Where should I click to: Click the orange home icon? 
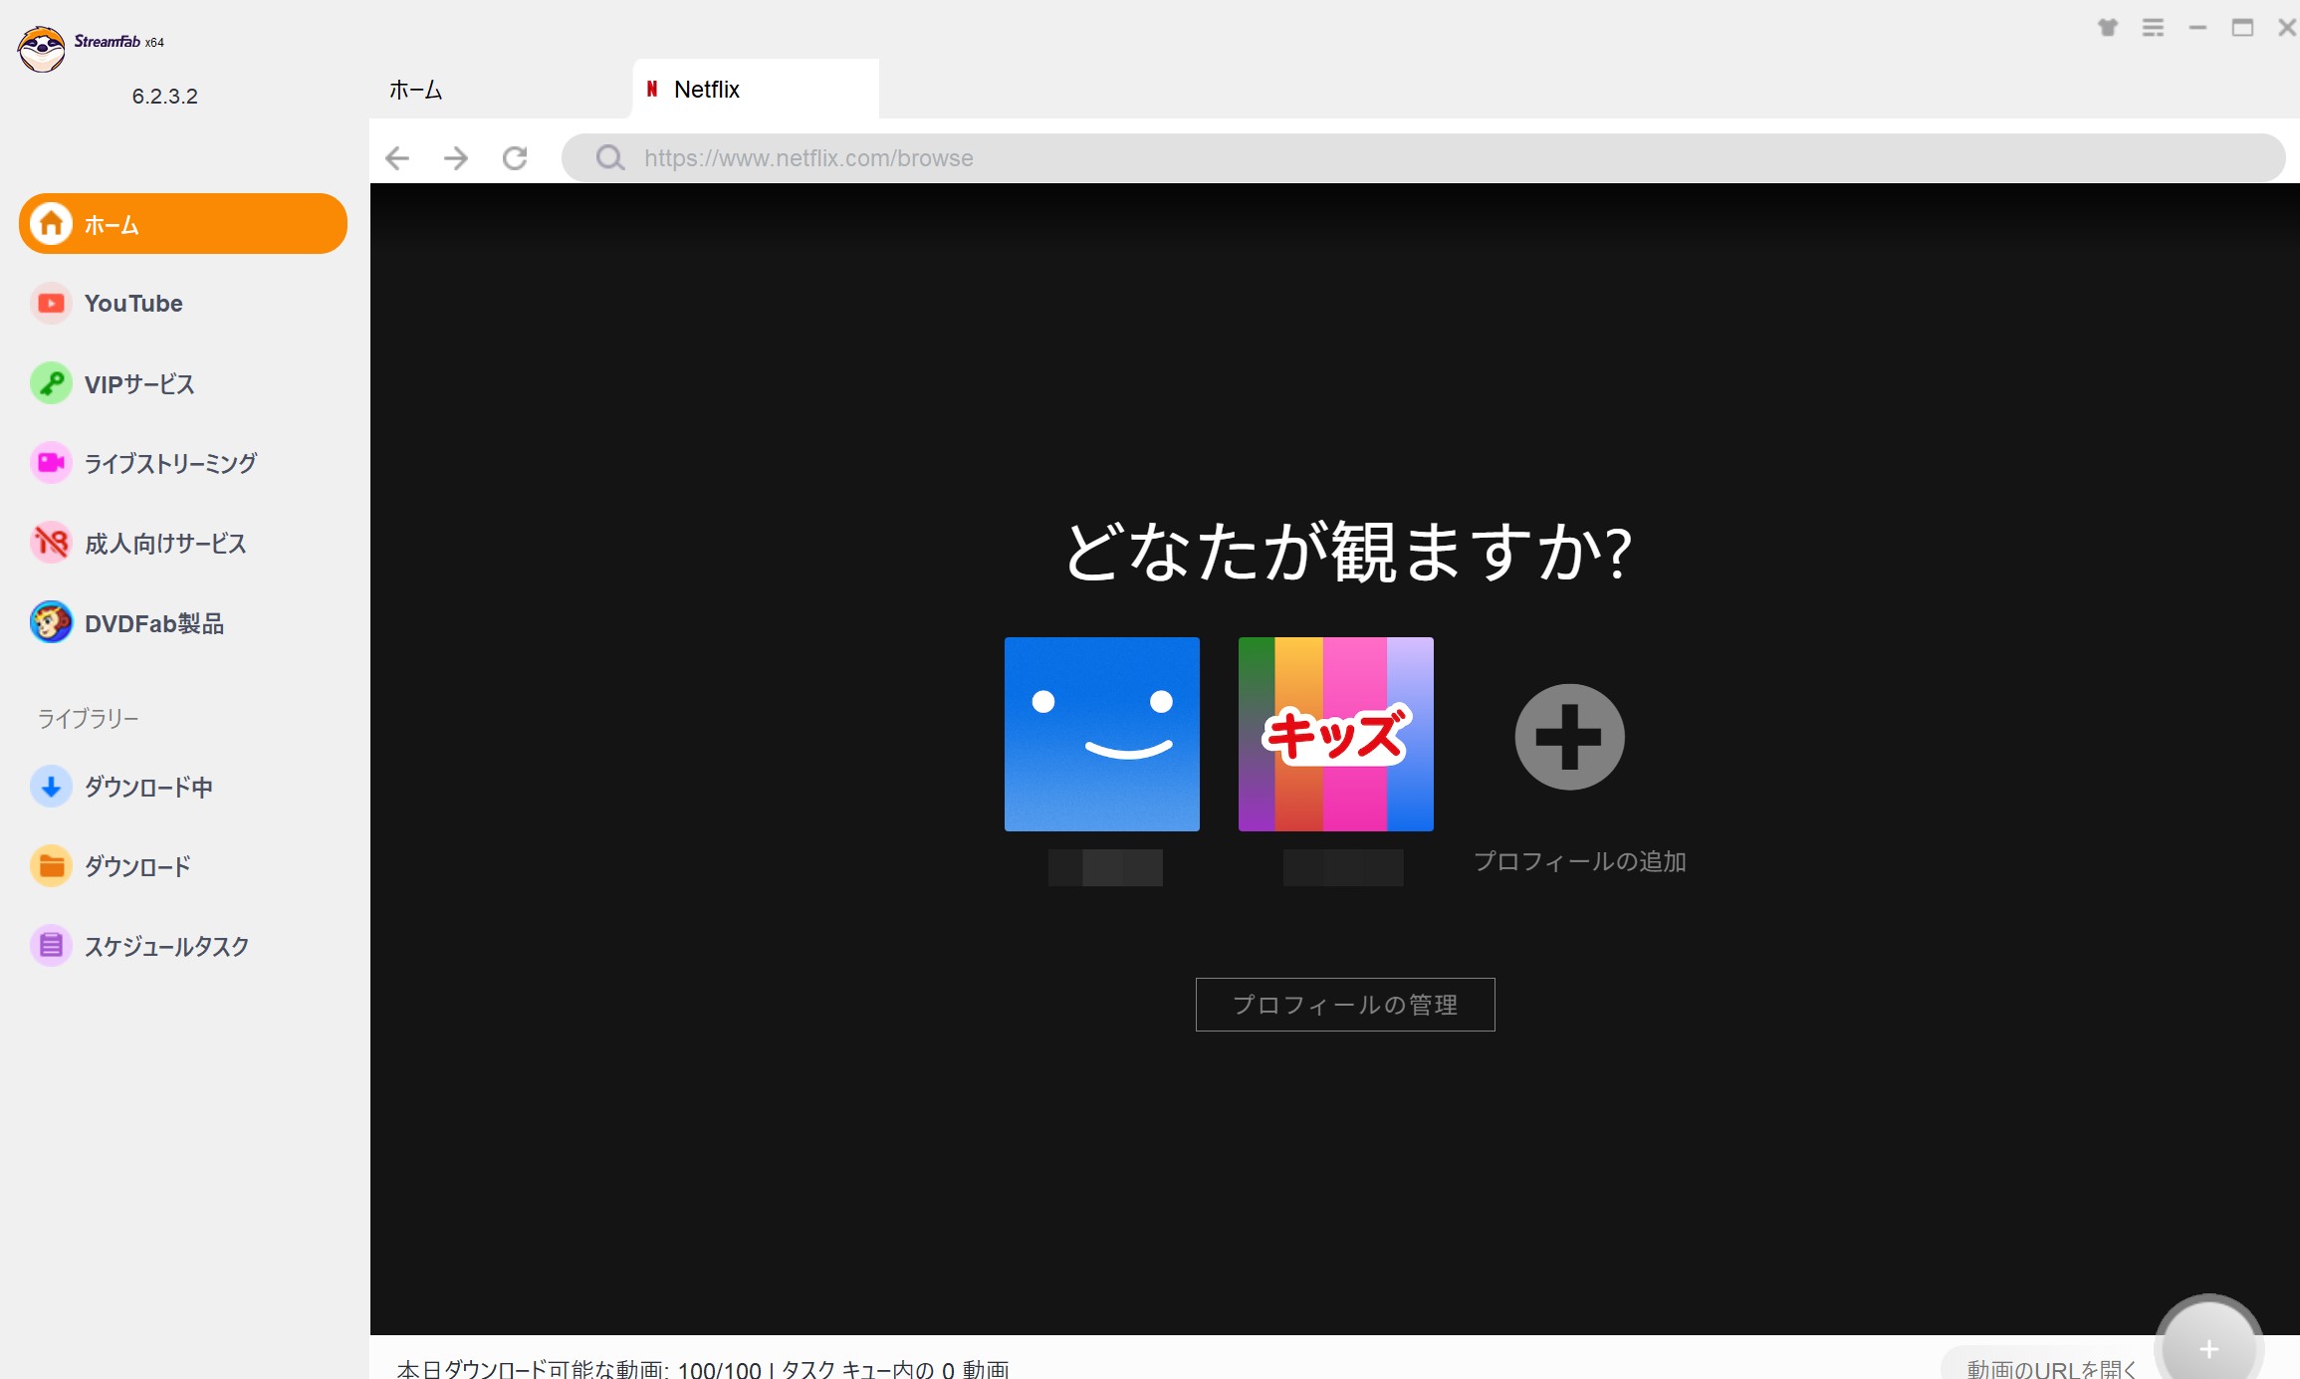(x=51, y=224)
